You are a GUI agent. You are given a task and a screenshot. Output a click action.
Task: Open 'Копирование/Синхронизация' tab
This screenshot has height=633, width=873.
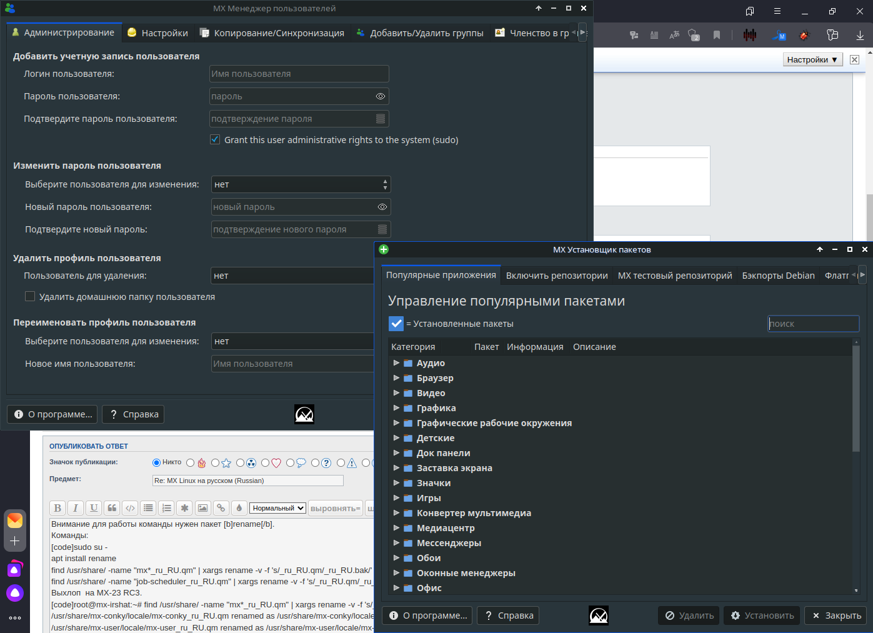(272, 33)
